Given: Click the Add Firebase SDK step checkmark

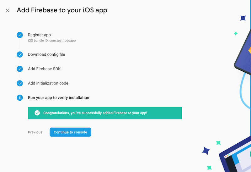Looking at the screenshot, I should pyautogui.click(x=20, y=69).
